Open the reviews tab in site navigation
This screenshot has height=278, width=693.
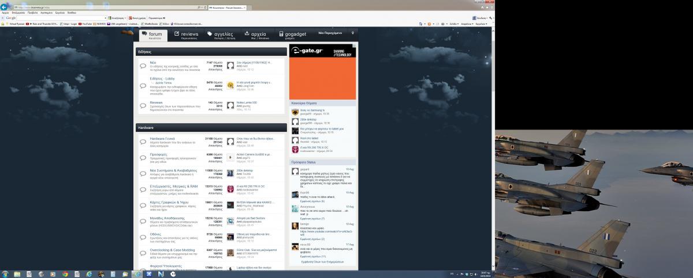[186, 35]
